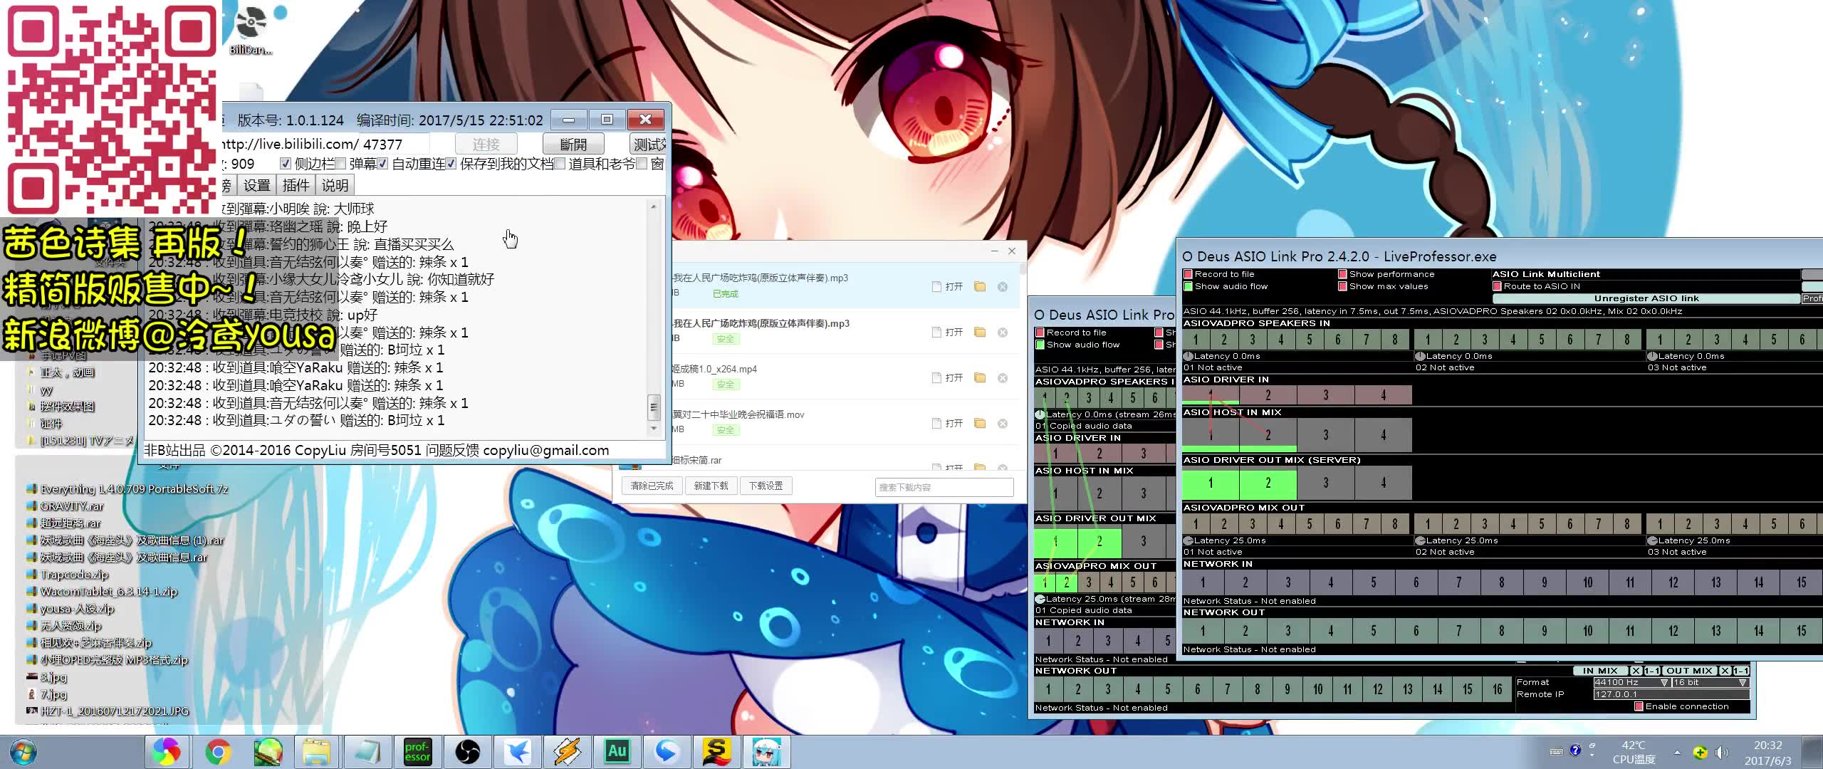Check Enable connection in network settings

point(1639,706)
